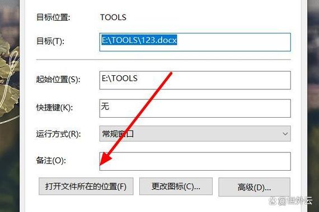
Task: Click the 运行方式(R): label
Action: click(x=58, y=134)
